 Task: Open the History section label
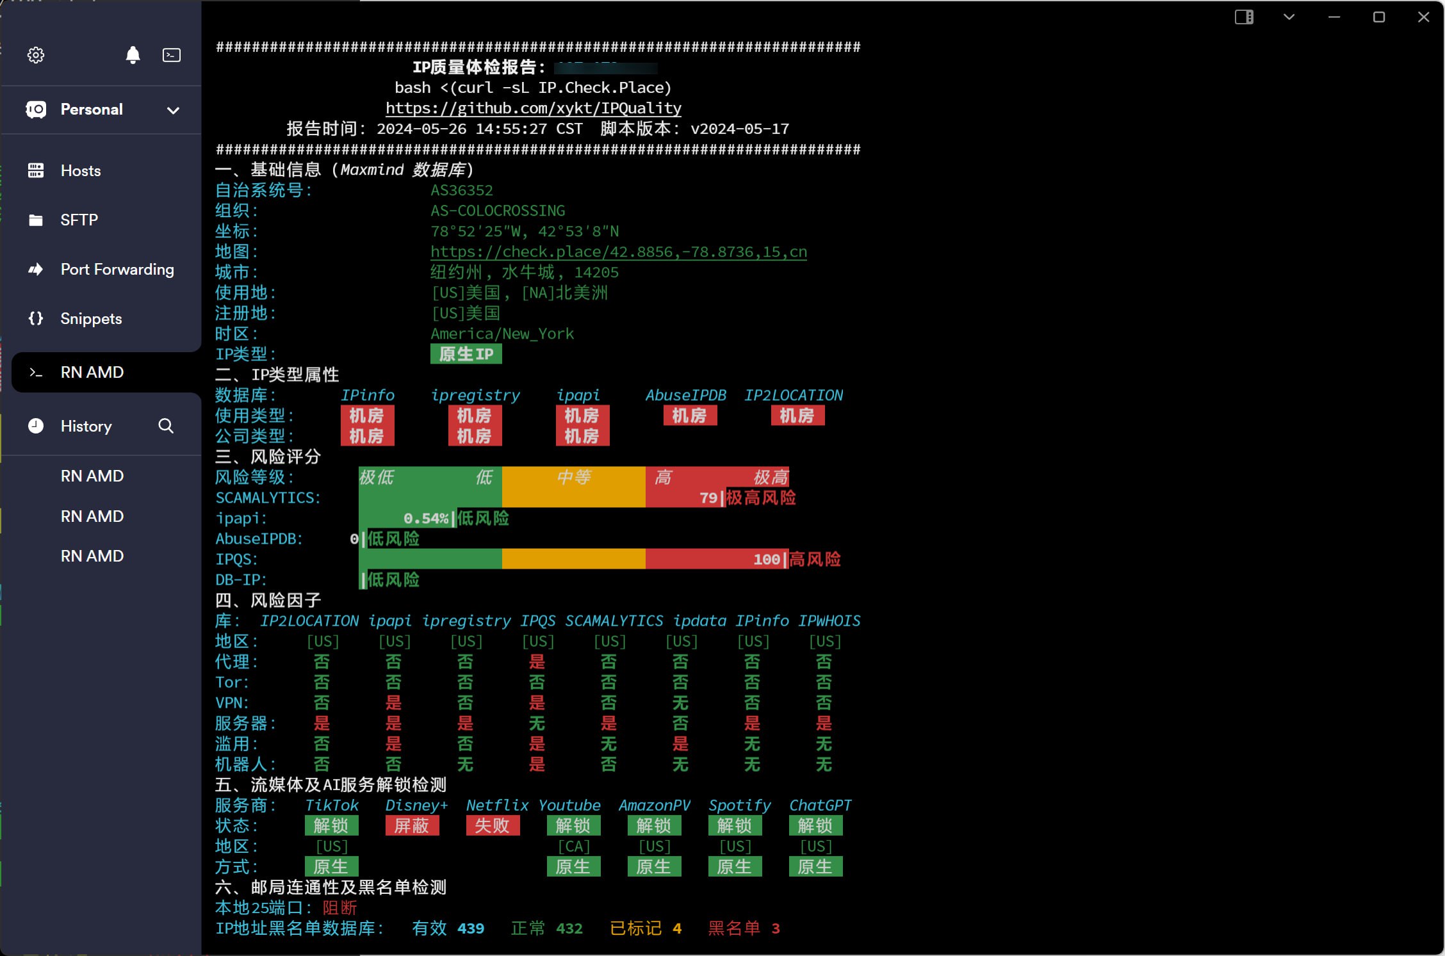[86, 426]
